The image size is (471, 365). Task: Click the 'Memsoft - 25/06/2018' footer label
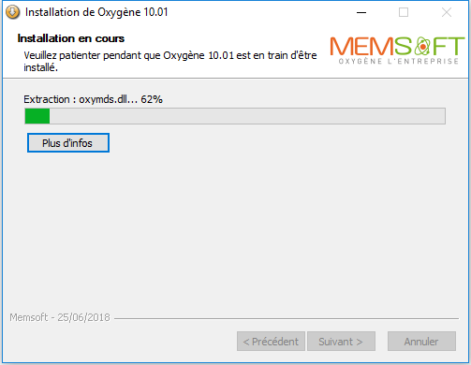[60, 317]
